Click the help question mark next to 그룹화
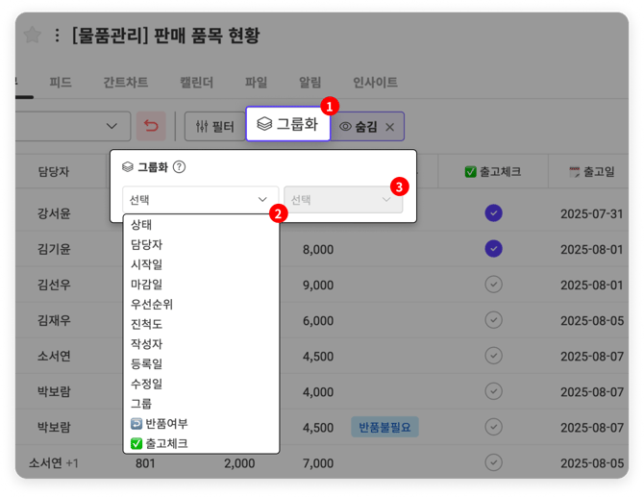 click(179, 166)
